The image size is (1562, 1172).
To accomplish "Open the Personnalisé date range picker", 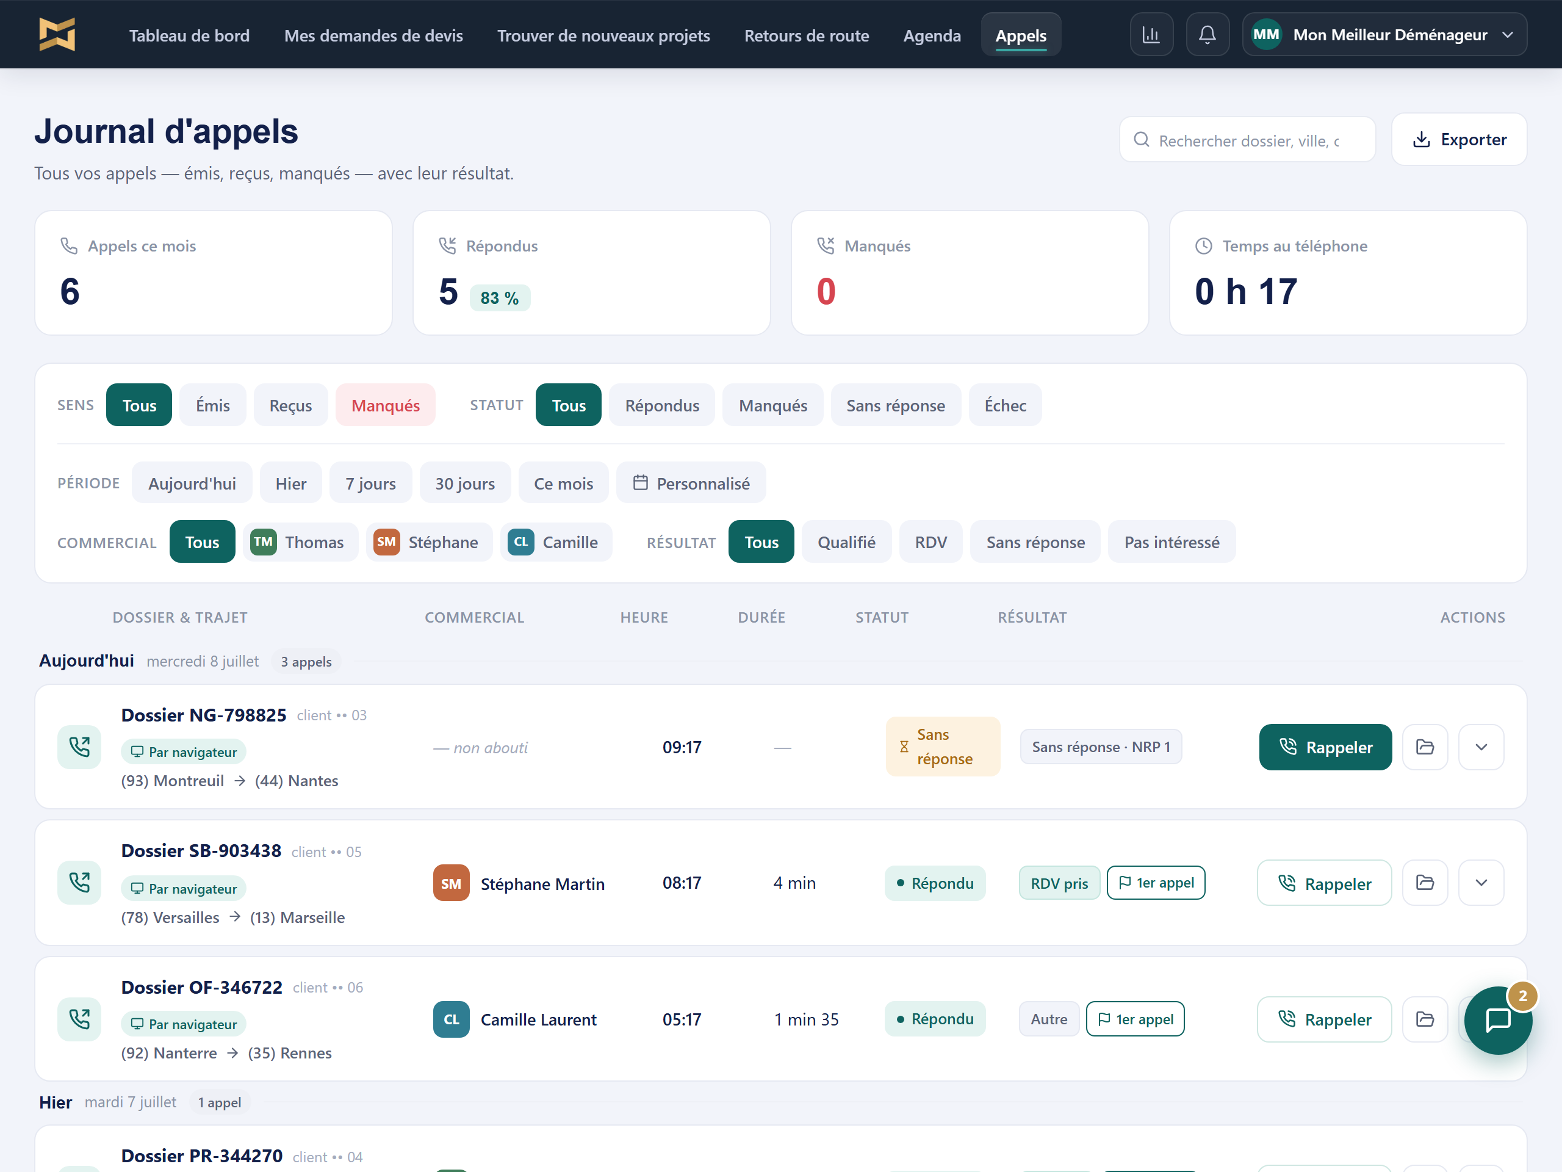I will (691, 482).
